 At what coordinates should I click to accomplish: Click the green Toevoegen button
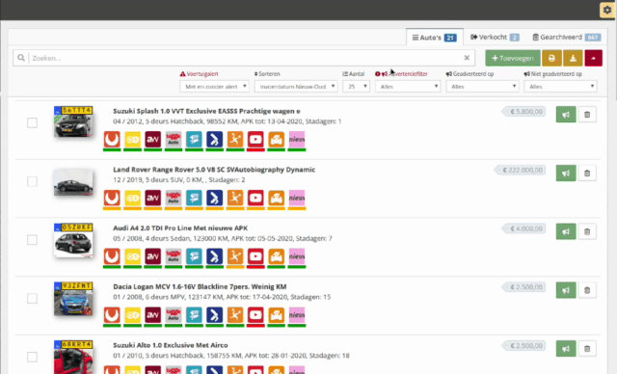(x=513, y=58)
